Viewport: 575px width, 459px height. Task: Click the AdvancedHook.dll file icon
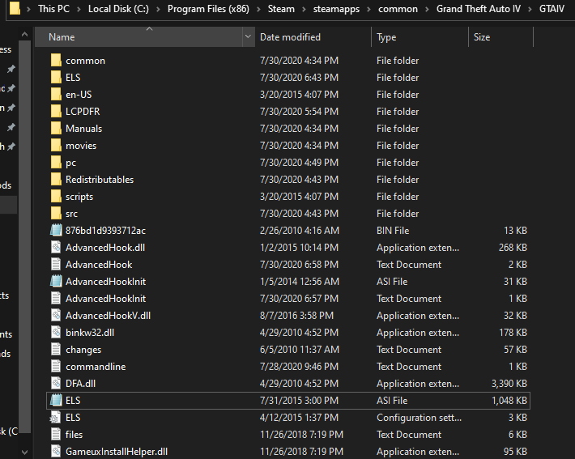(56, 248)
